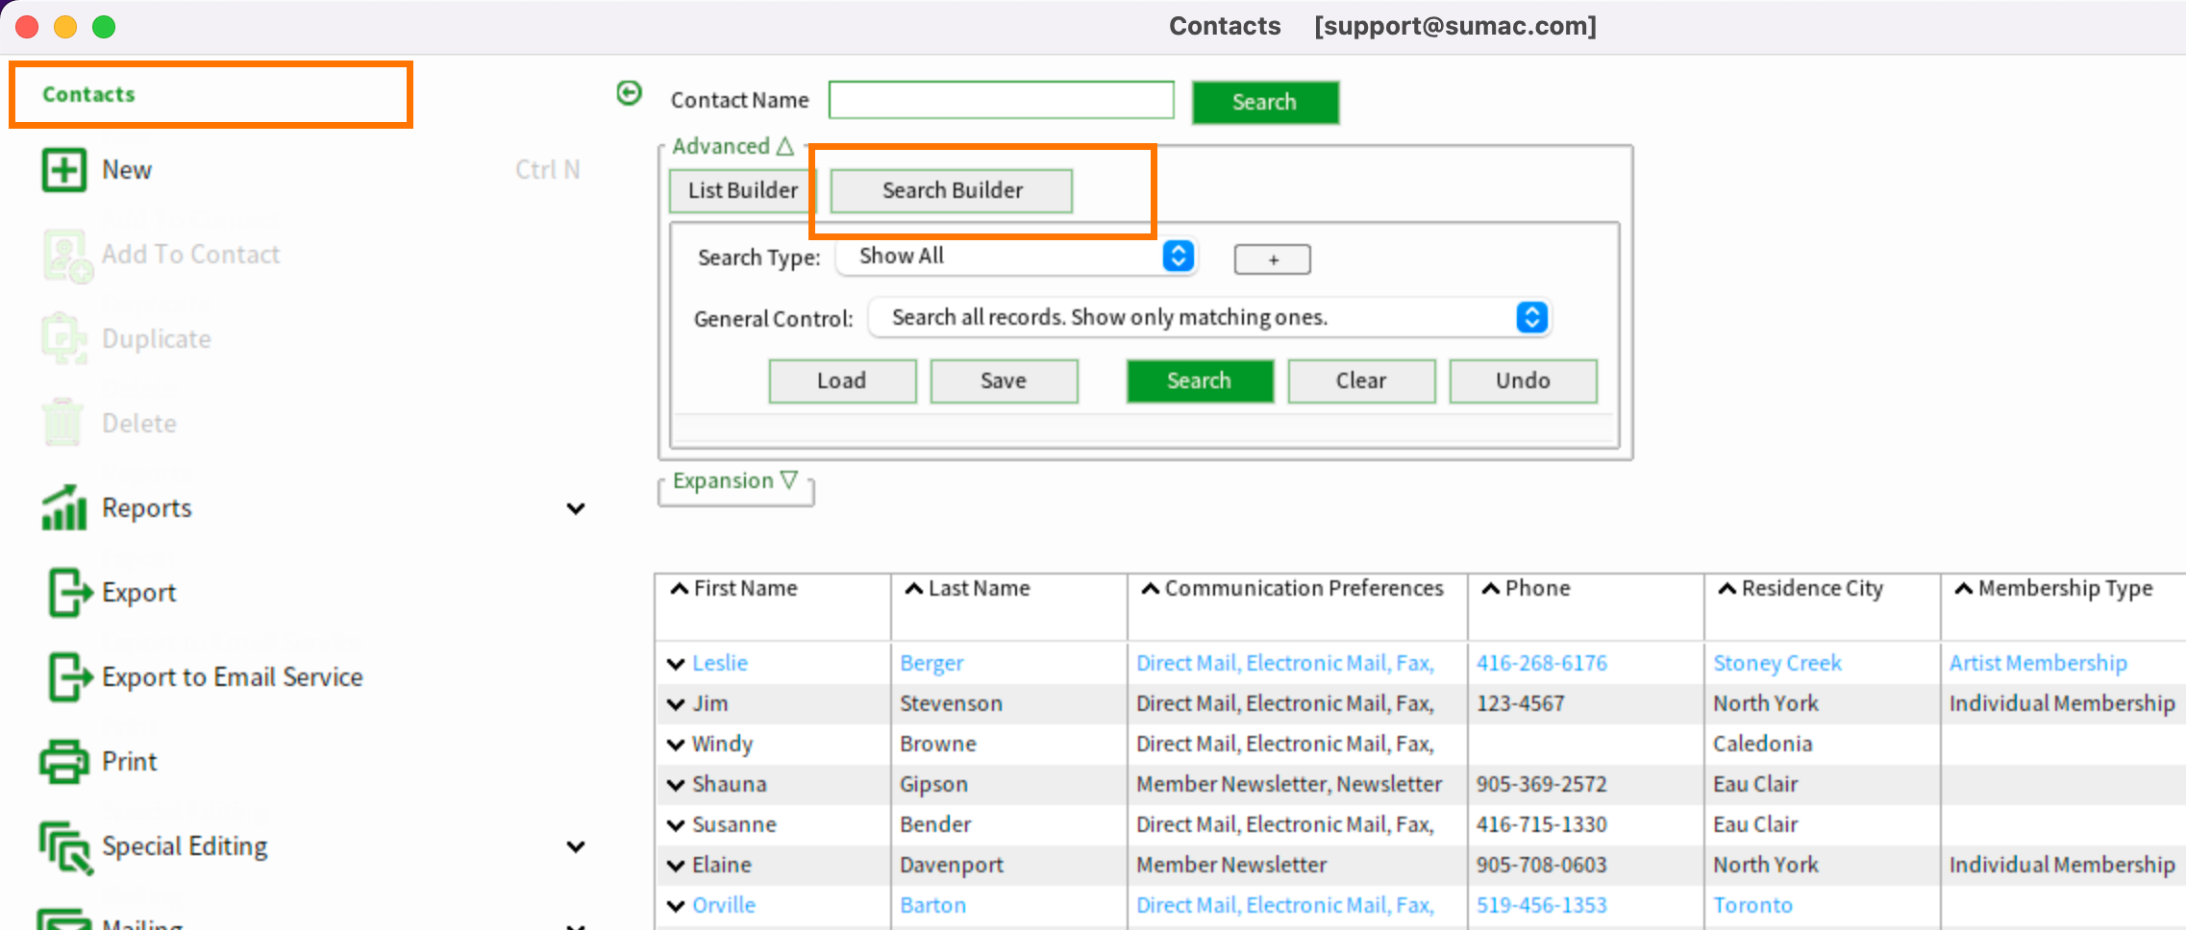Select the Davenport last name cell
This screenshot has width=2186, height=930.
coord(952,865)
